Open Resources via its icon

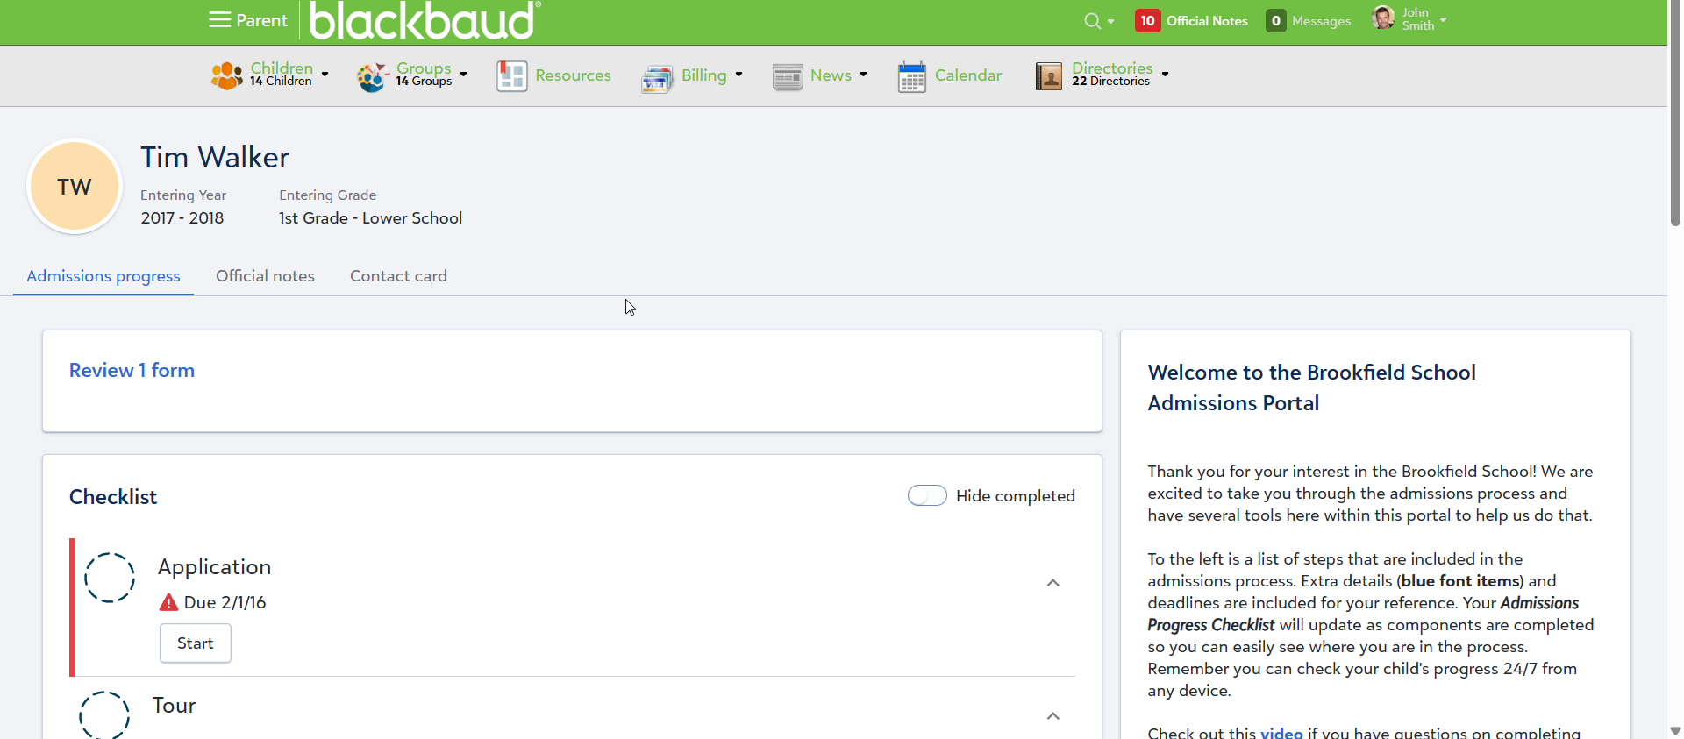(x=511, y=76)
